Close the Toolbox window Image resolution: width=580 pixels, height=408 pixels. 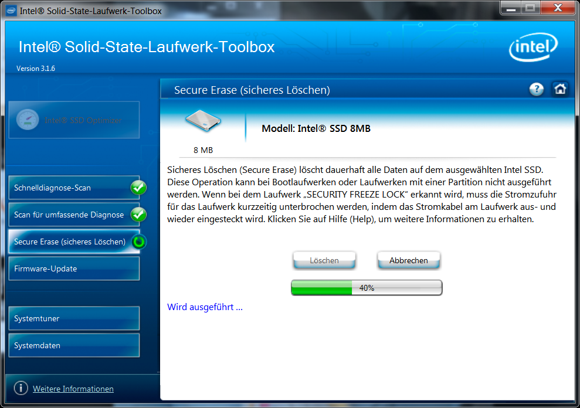pyautogui.click(x=558, y=8)
